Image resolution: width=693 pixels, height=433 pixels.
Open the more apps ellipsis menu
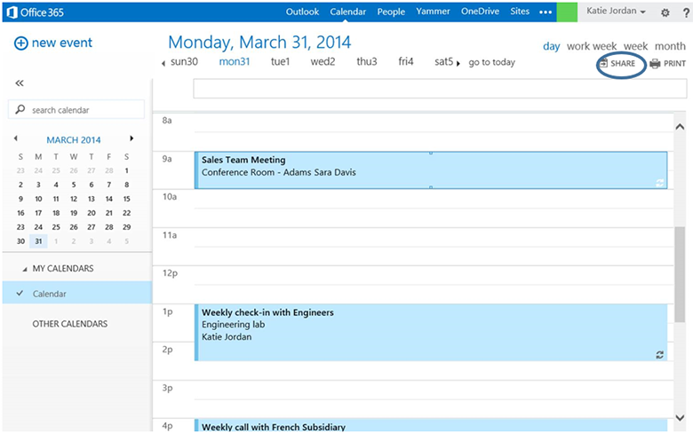(x=546, y=12)
